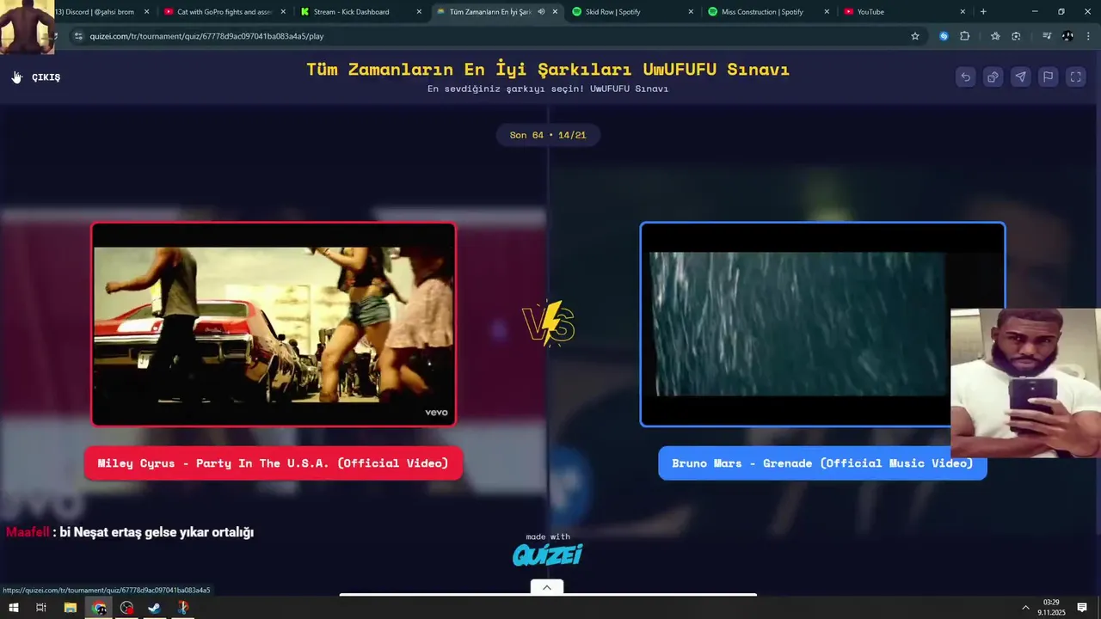Image resolution: width=1101 pixels, height=619 pixels.
Task: Choose Bruno Mars - Grenade
Action: point(822,463)
